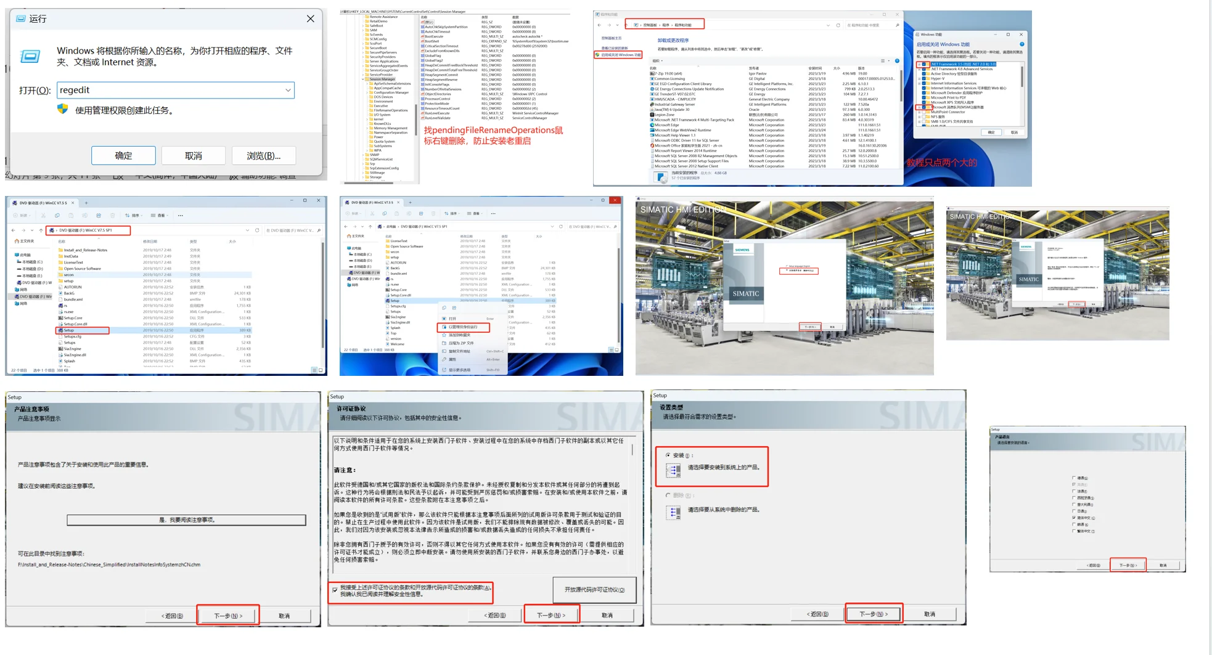
Task: Click the Paste icon in the left Explorer toolbar
Action: 71,216
